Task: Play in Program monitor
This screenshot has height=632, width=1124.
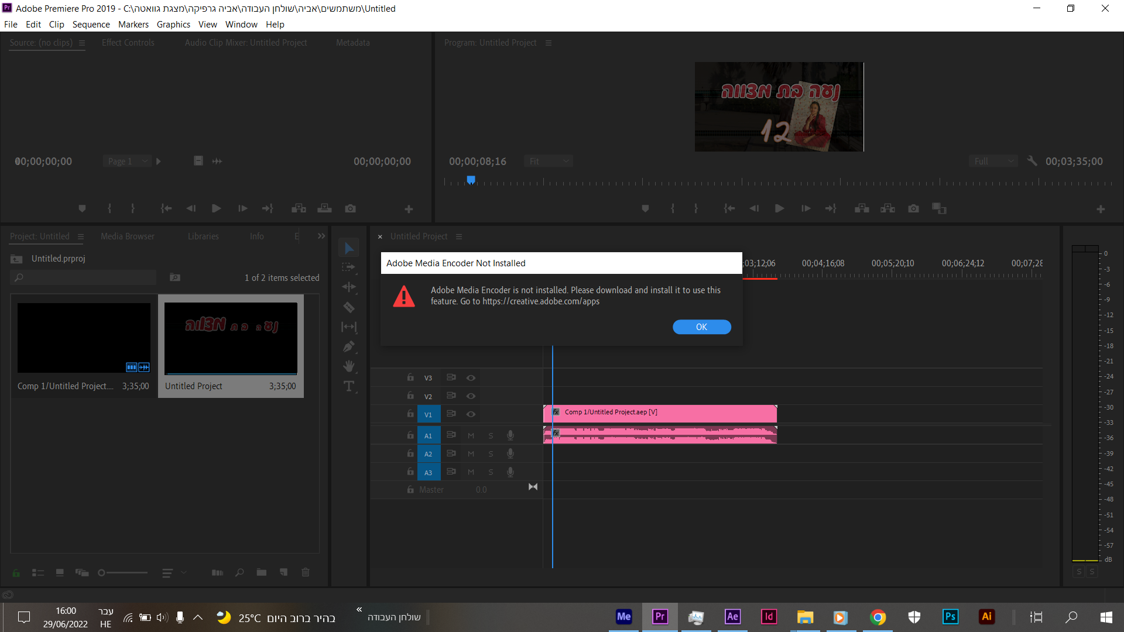Action: pyautogui.click(x=780, y=208)
